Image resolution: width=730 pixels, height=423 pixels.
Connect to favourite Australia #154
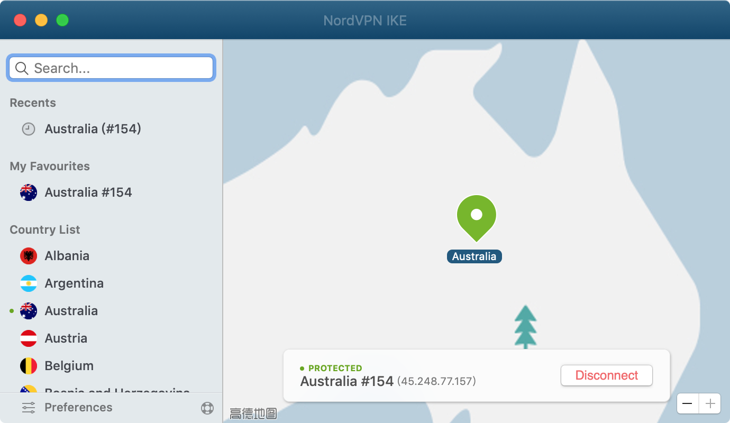point(88,192)
